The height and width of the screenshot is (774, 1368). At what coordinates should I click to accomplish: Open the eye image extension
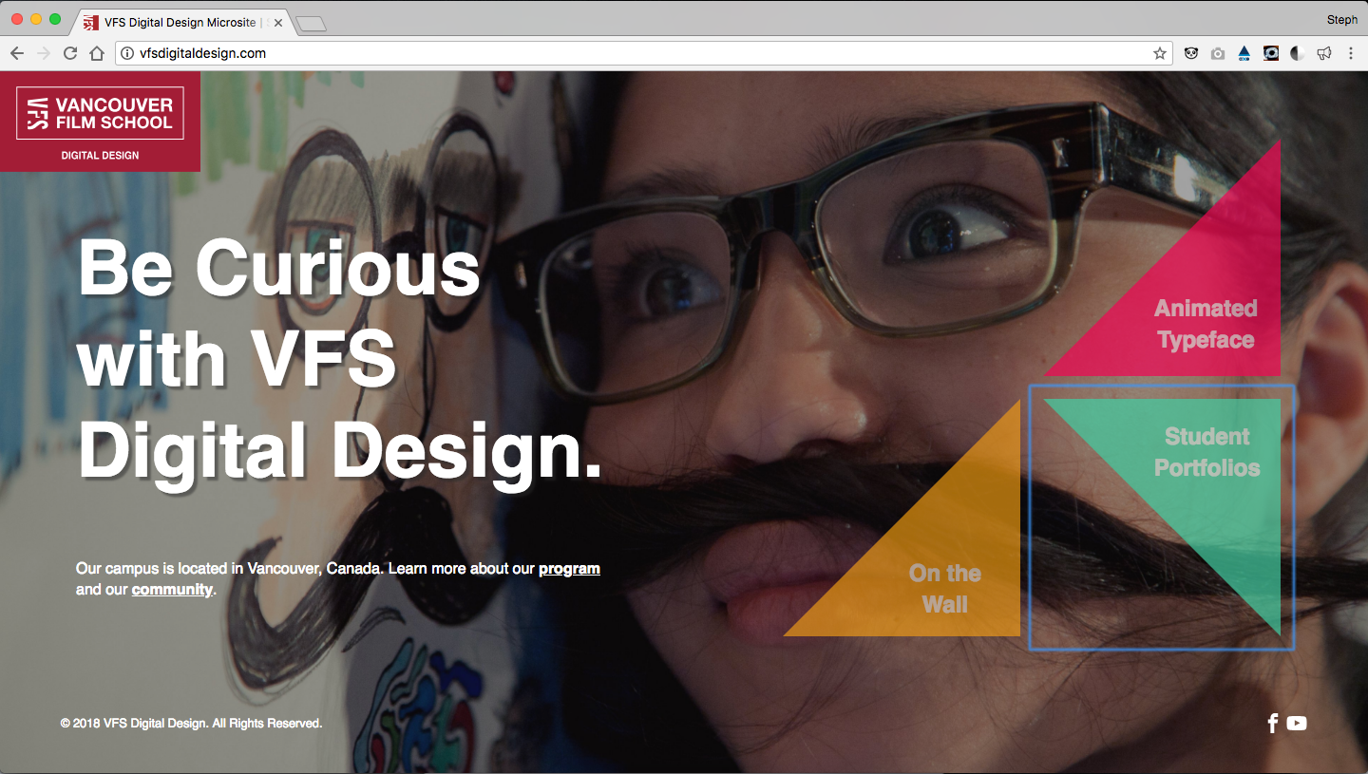(1271, 54)
